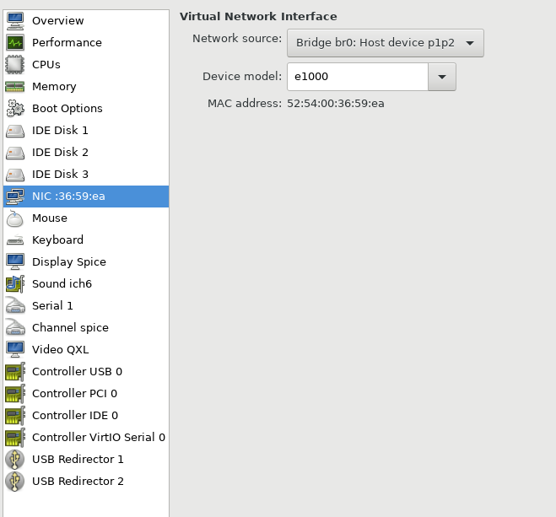The image size is (556, 517).
Task: Select the Serial 1 entry
Action: pyautogui.click(x=86, y=306)
